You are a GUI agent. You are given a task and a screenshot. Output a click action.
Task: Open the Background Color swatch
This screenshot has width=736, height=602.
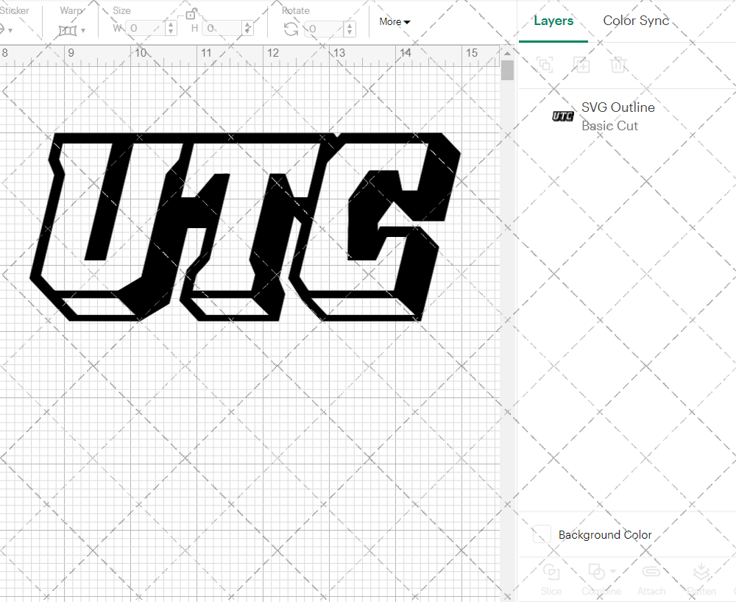point(541,534)
